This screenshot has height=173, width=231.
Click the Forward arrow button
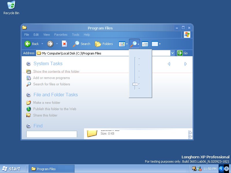[x=50, y=44]
